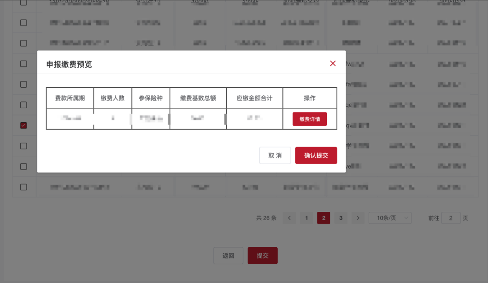
Task: Navigate to page 3
Action: (x=341, y=218)
